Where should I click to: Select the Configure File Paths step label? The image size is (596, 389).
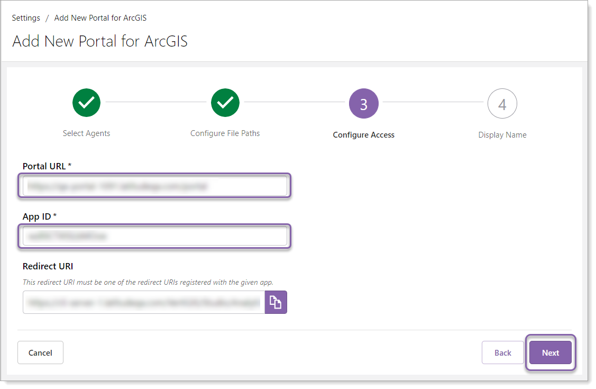(225, 133)
